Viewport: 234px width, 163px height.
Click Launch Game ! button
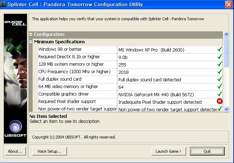168,151
